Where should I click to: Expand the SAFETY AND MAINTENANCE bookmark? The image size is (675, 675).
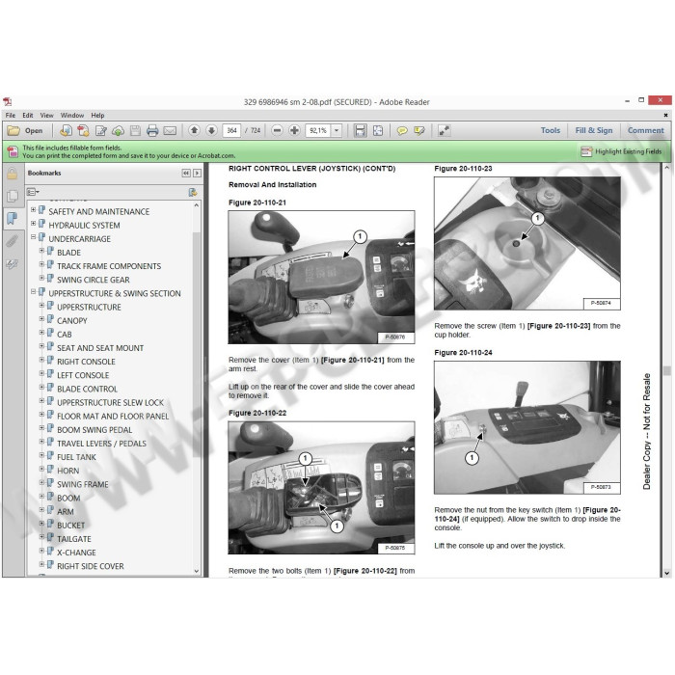33,210
